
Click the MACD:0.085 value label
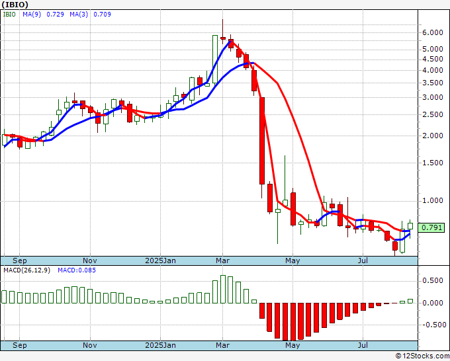tap(77, 270)
